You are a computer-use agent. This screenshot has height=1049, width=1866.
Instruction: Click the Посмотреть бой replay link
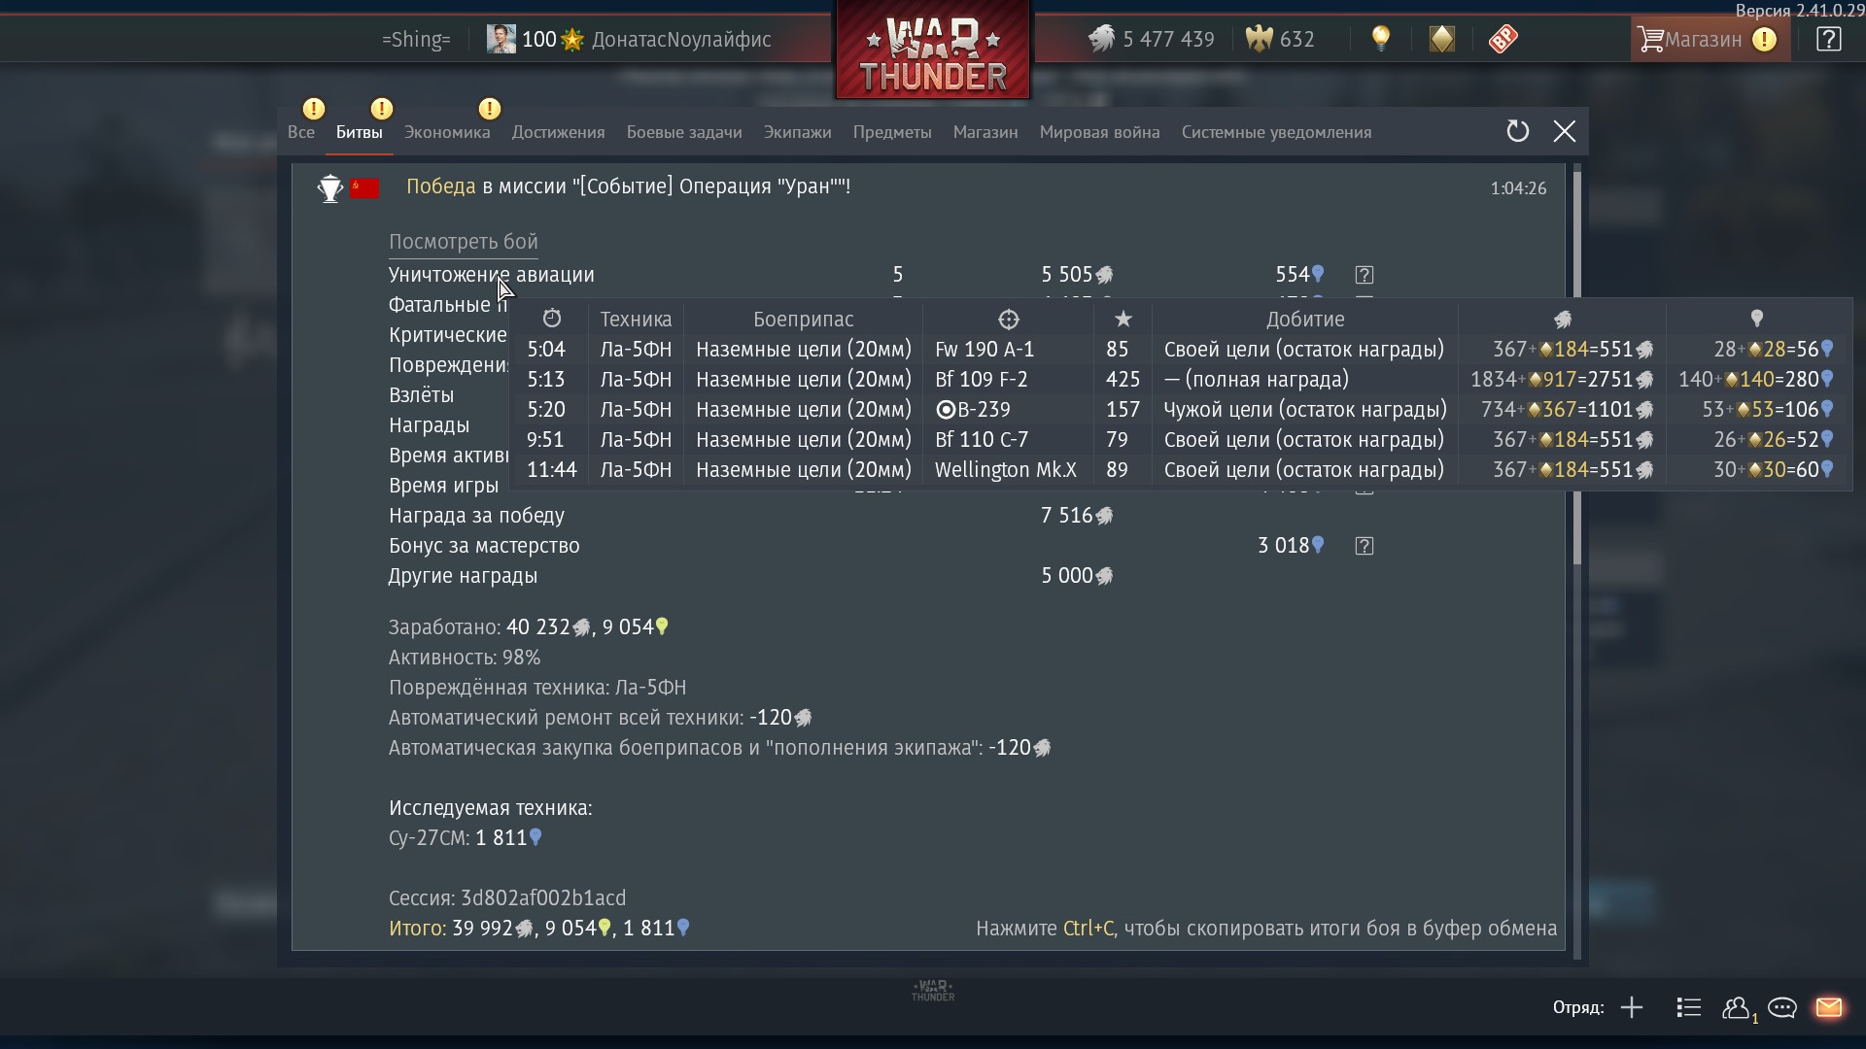click(x=464, y=242)
